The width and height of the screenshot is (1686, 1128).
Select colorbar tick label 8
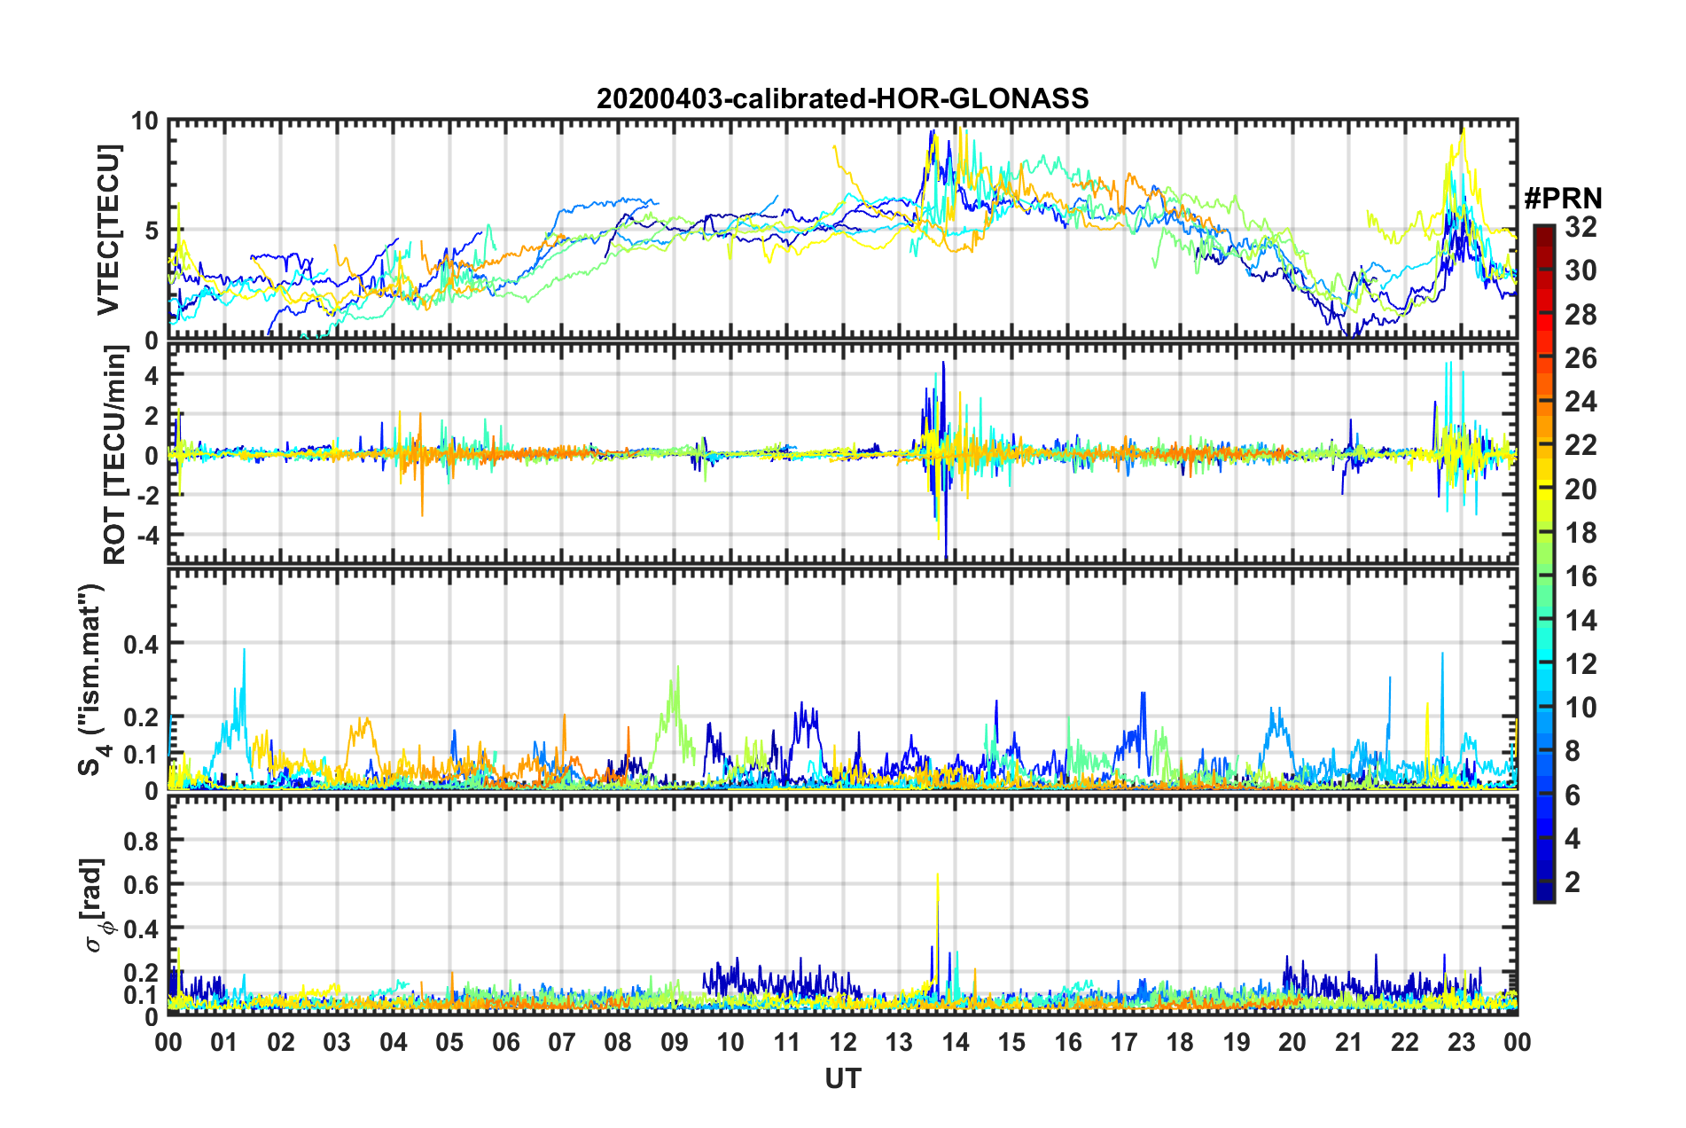point(1573,751)
